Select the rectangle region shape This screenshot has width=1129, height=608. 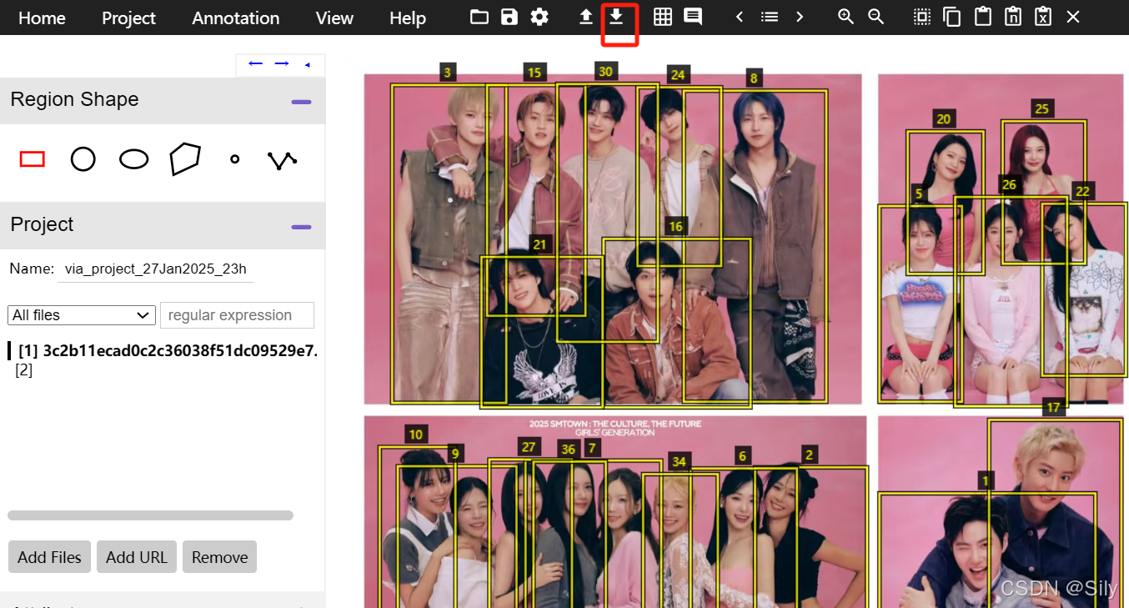[33, 158]
